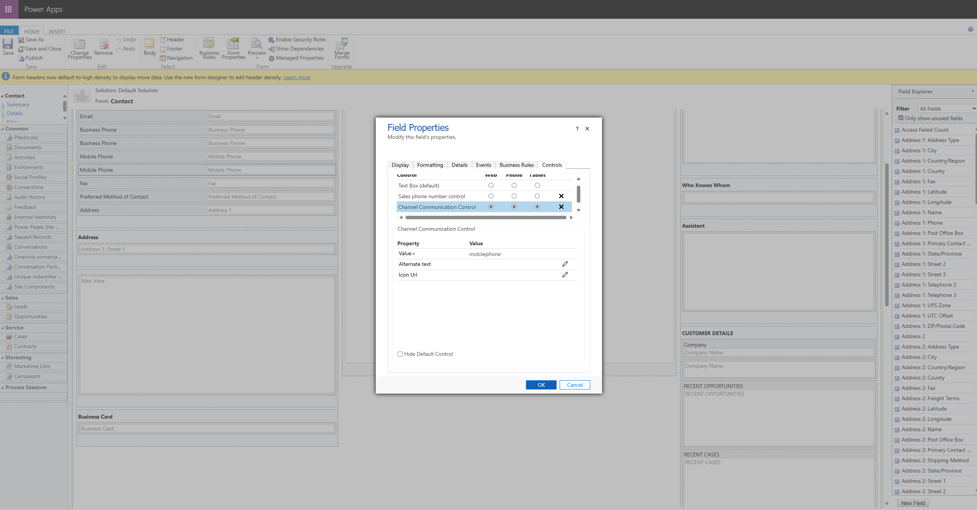
Task: Click the OK button
Action: pos(541,385)
